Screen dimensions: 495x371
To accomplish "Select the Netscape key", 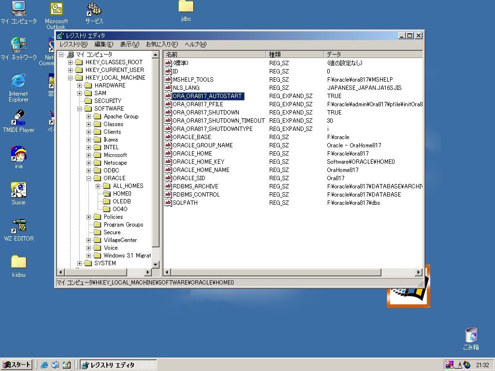I will click(115, 163).
